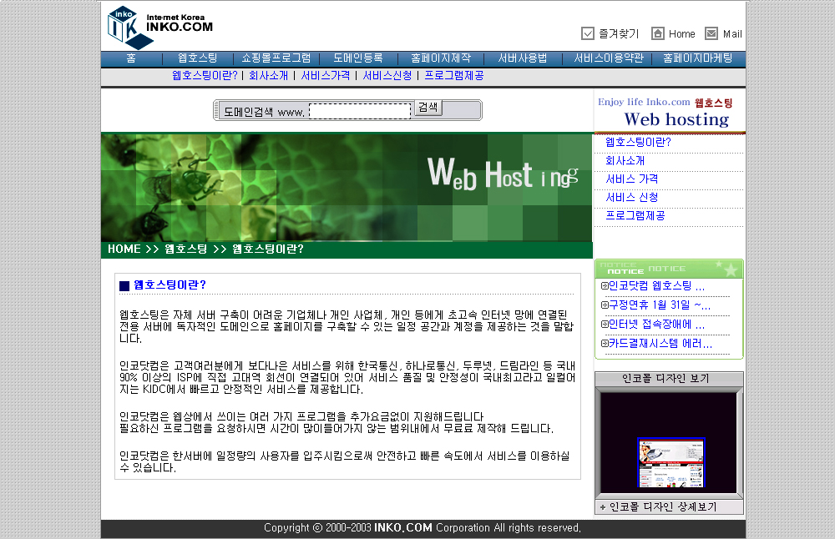The image size is (835, 539).
Task: Click the Mail envelope icon
Action: (x=711, y=33)
